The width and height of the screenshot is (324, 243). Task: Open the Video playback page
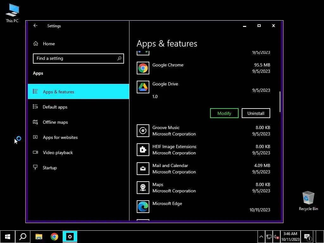point(78,153)
